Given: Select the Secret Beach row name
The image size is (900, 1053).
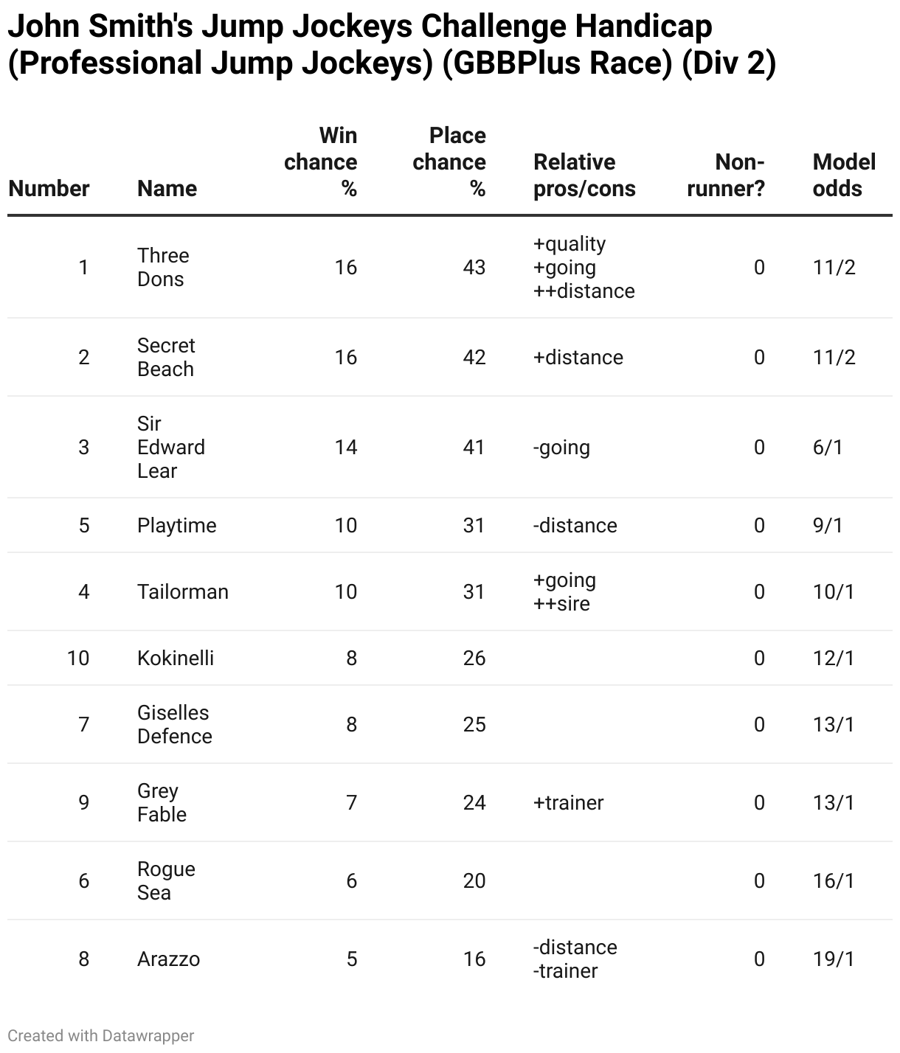Looking at the screenshot, I should pos(166,357).
